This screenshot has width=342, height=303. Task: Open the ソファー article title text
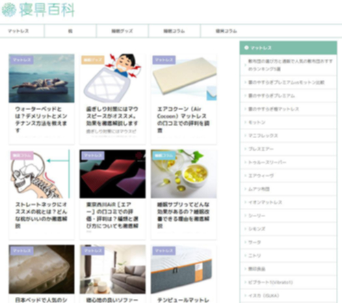112,300
